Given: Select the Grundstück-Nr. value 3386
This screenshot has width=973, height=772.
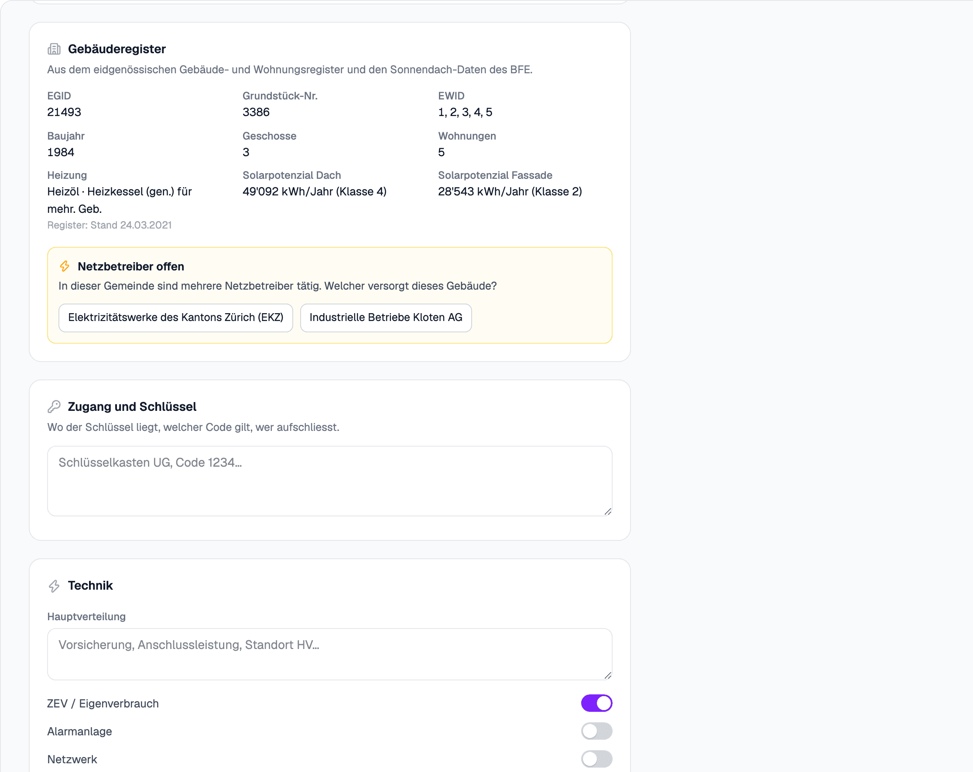Looking at the screenshot, I should (x=256, y=113).
